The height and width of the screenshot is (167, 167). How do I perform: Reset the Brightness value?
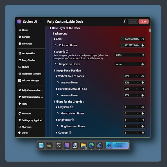click(143, 120)
